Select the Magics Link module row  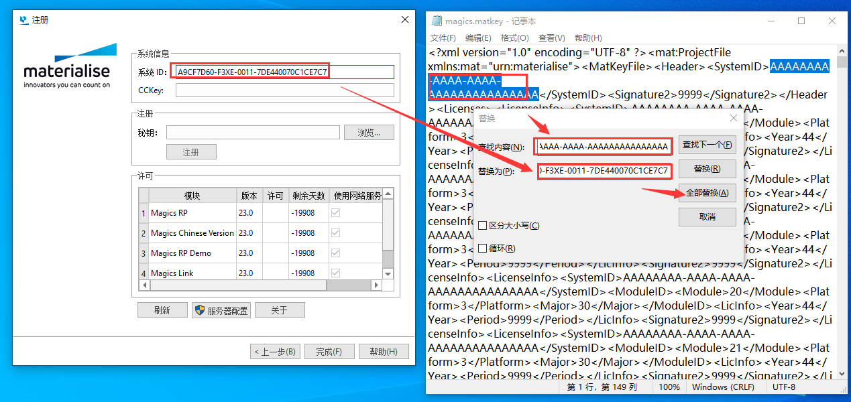click(x=261, y=271)
